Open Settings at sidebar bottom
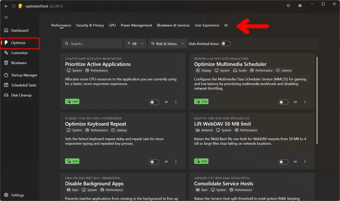 pyautogui.click(x=19, y=195)
